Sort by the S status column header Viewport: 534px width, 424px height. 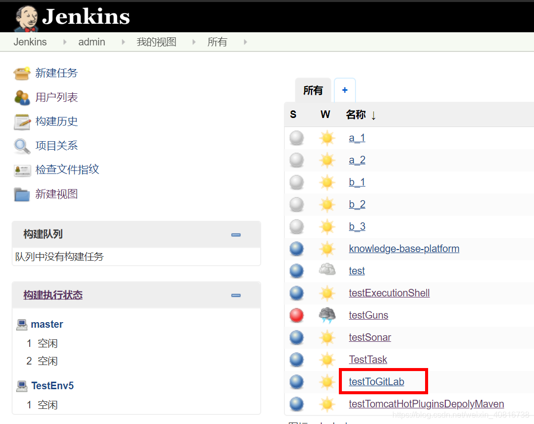293,114
